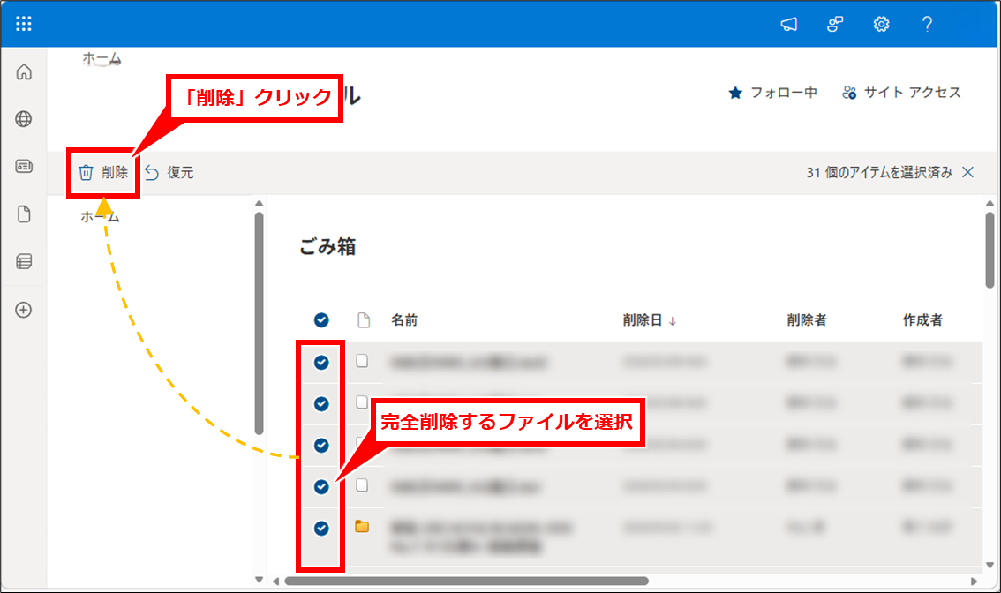
Task: Clear selection with X beside 31 個のアイテム
Action: pyautogui.click(x=967, y=173)
